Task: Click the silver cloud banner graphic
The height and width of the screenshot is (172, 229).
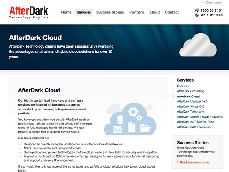Action: pos(198,45)
